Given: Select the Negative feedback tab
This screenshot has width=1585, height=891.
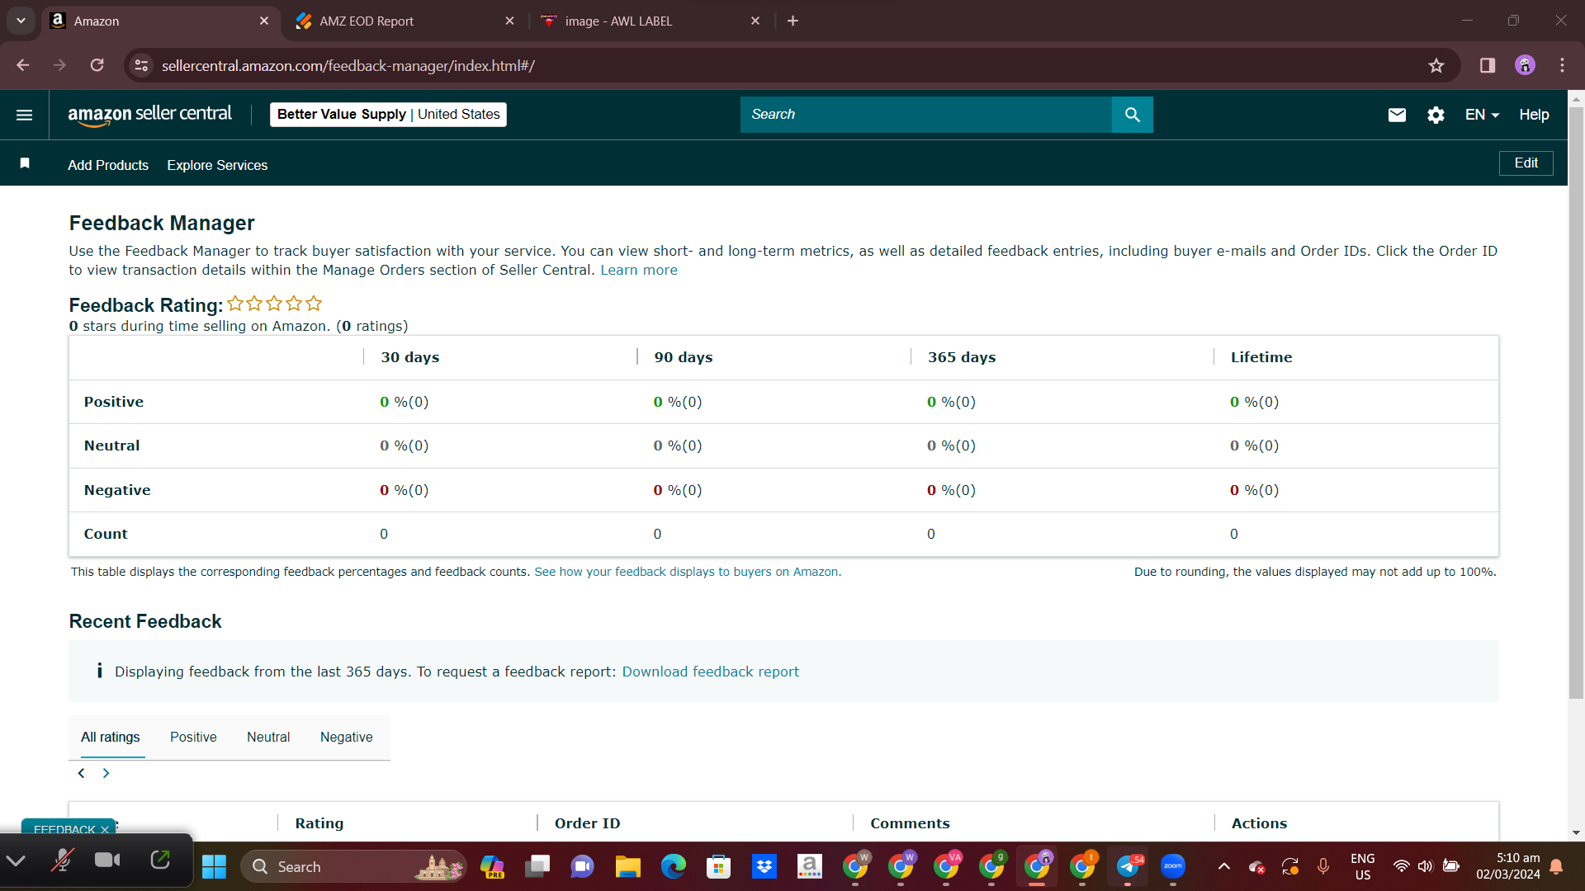Looking at the screenshot, I should click(346, 737).
